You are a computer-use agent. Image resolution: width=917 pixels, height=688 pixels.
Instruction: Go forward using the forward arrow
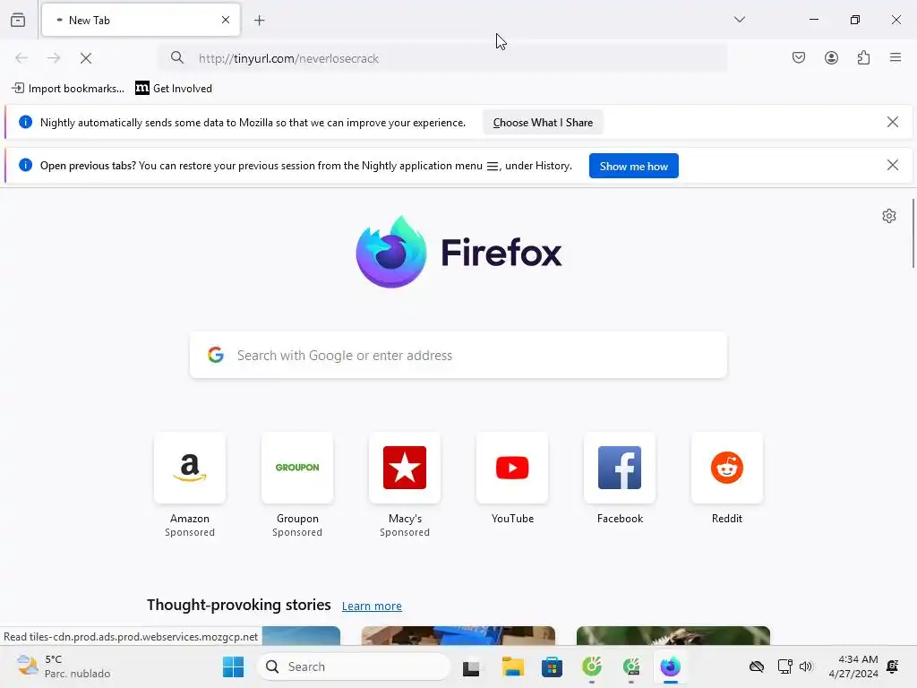(54, 58)
